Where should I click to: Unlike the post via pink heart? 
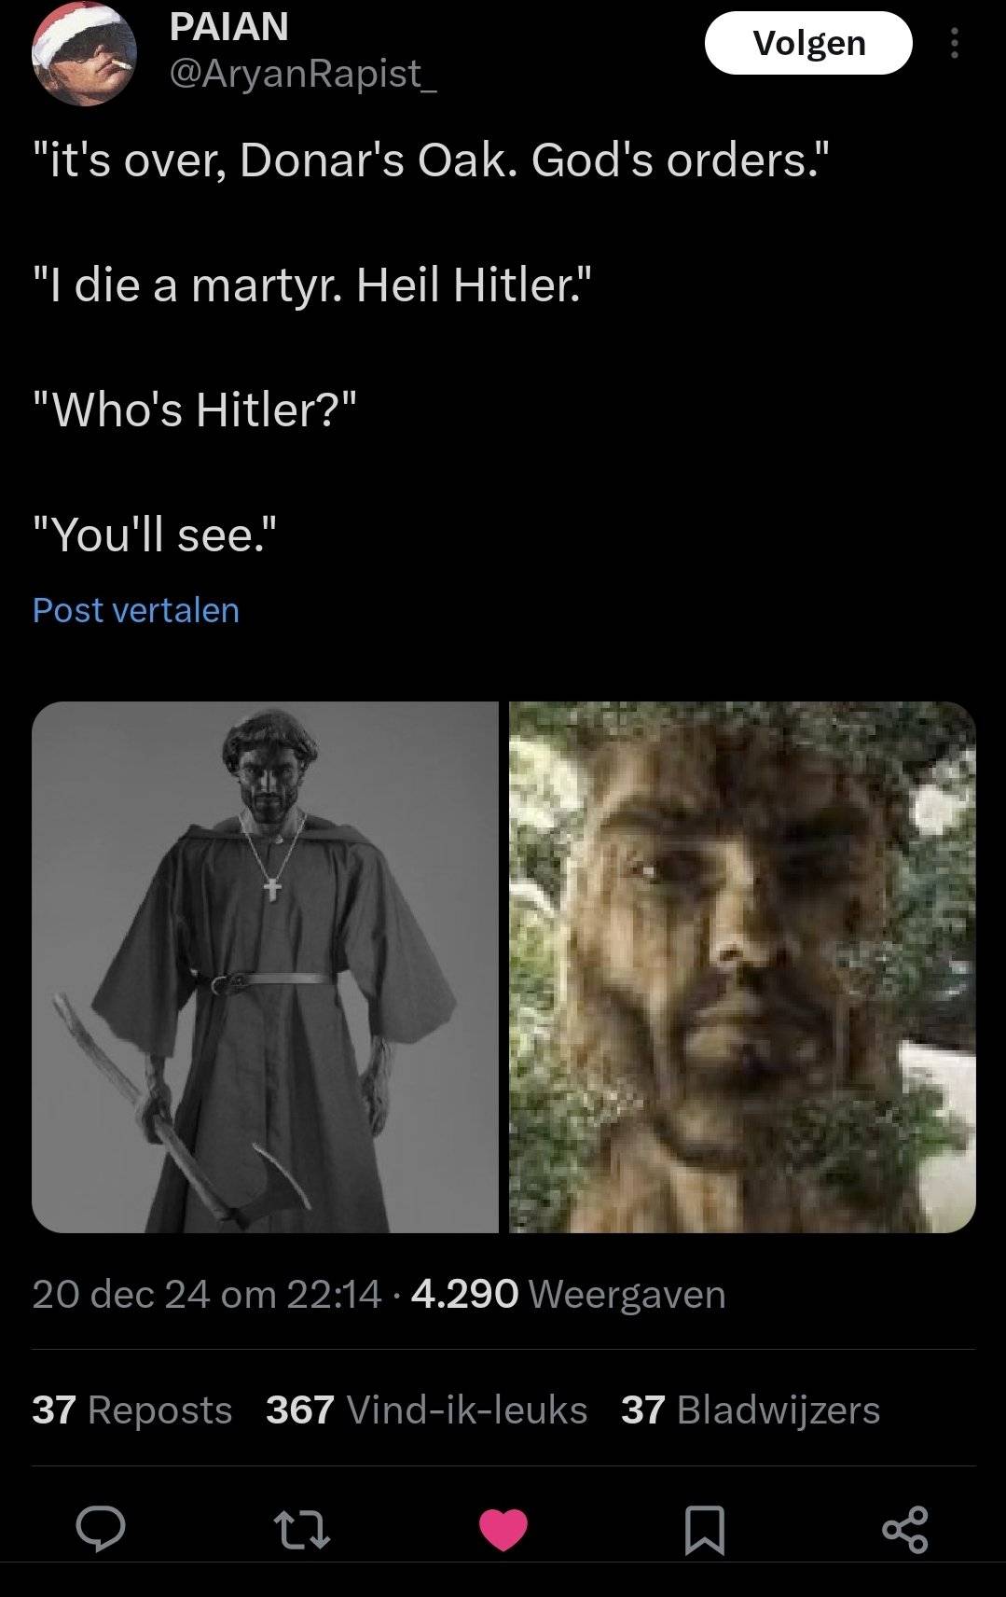pos(503,1530)
